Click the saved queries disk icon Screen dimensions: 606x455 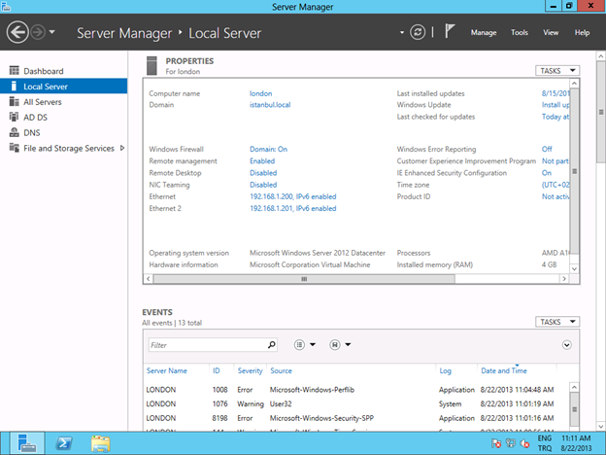click(335, 345)
